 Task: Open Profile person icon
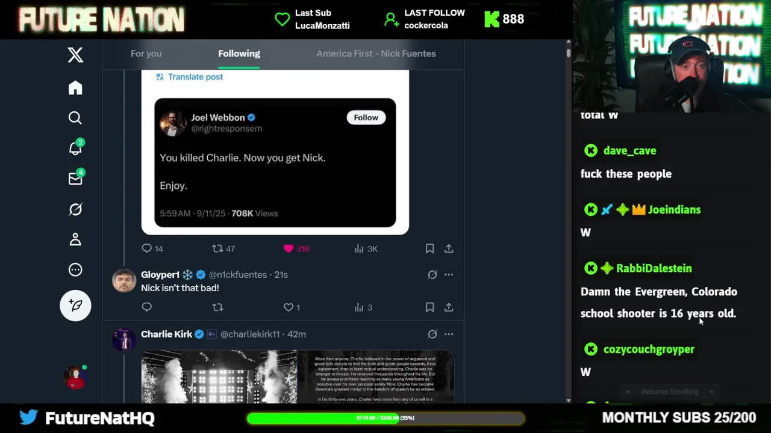click(x=75, y=239)
